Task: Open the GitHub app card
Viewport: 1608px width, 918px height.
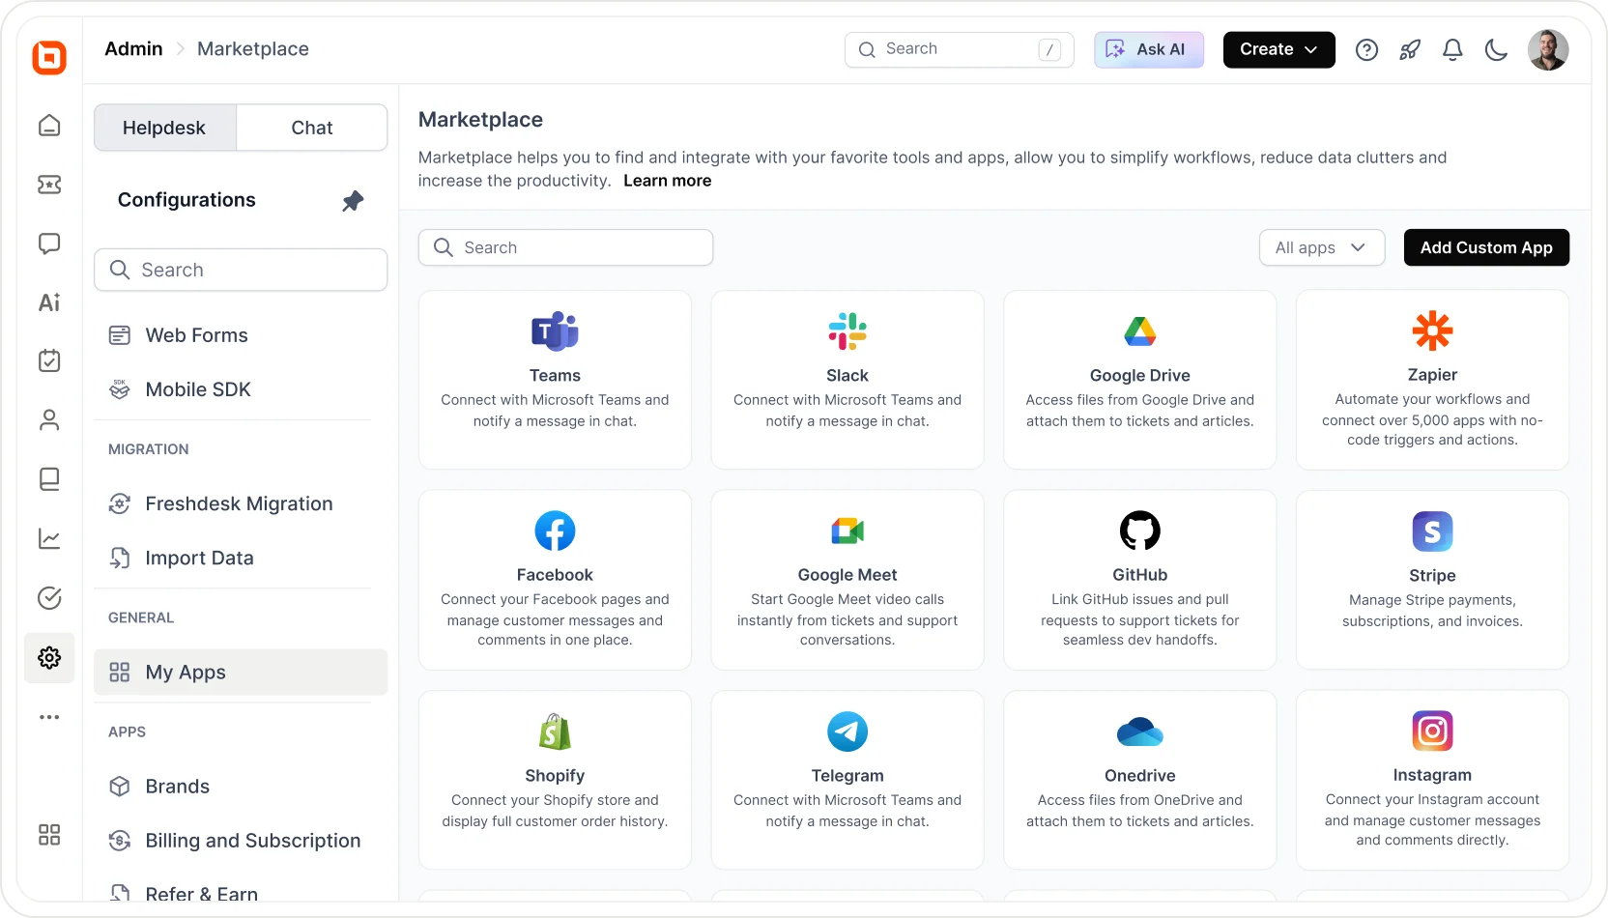Action: (1140, 580)
